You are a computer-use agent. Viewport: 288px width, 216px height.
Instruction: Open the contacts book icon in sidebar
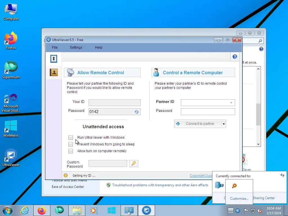coord(54,72)
